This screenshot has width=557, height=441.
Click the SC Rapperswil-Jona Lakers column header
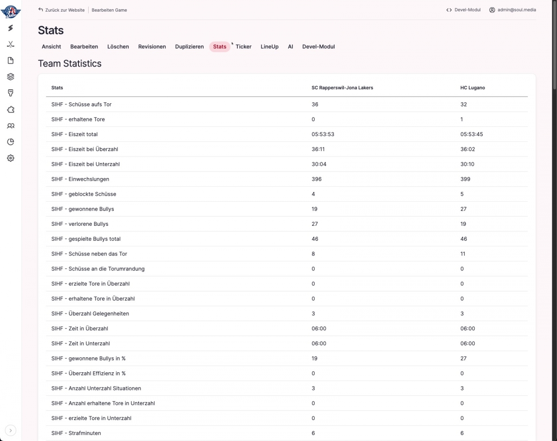point(342,87)
